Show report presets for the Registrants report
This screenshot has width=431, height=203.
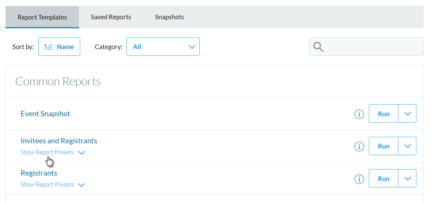[47, 184]
